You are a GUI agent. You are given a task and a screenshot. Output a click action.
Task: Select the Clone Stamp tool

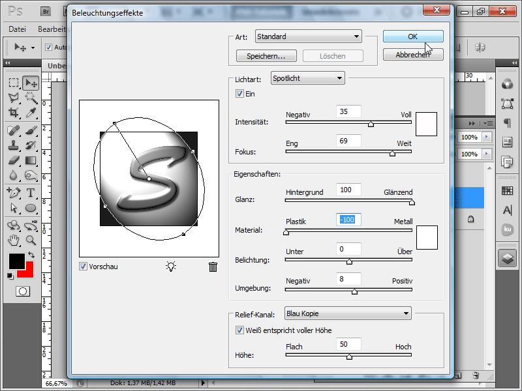click(14, 145)
